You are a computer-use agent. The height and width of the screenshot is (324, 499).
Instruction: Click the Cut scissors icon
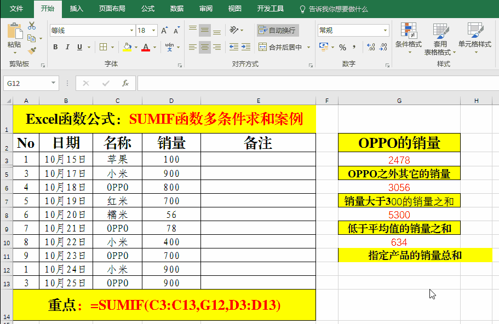point(32,26)
